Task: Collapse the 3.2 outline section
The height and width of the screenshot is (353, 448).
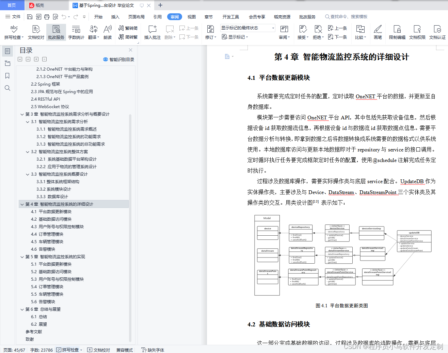Action: pyautogui.click(x=28, y=152)
